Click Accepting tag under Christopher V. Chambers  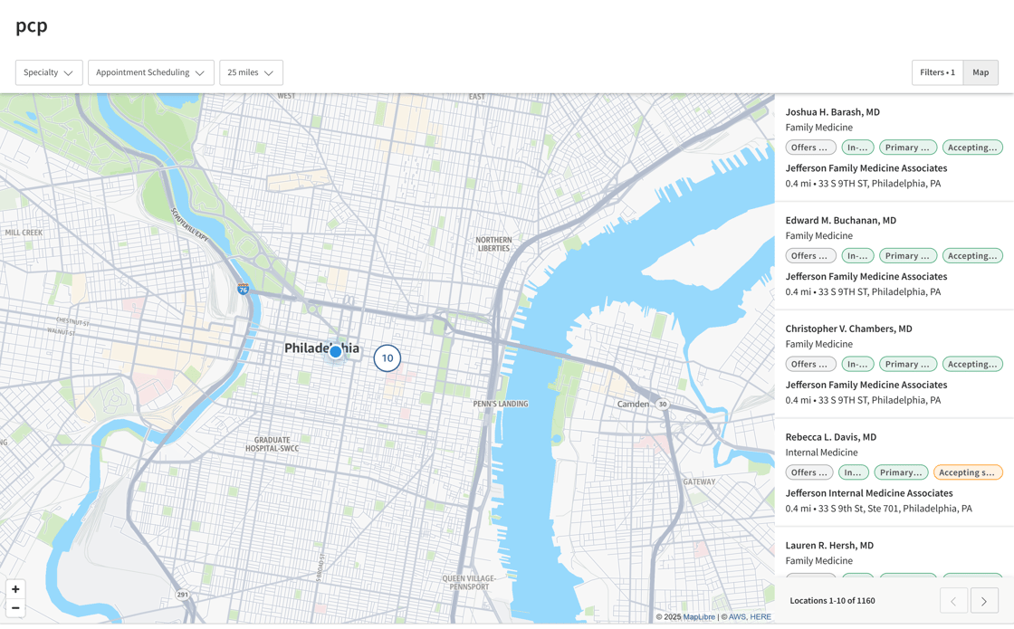[972, 364]
